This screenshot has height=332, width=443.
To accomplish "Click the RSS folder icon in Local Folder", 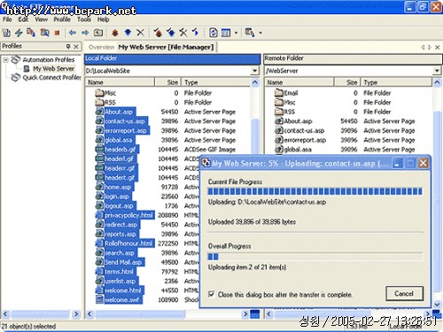I will (x=100, y=103).
